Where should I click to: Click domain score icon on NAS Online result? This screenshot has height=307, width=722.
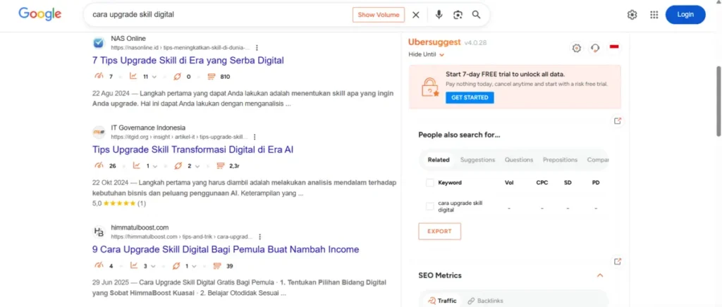99,76
